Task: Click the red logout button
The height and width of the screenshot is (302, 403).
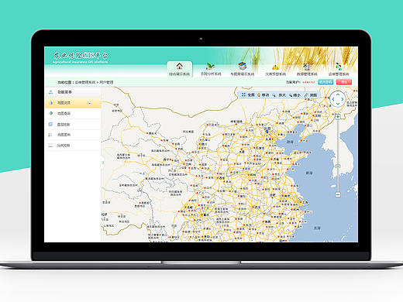Action: point(344,82)
